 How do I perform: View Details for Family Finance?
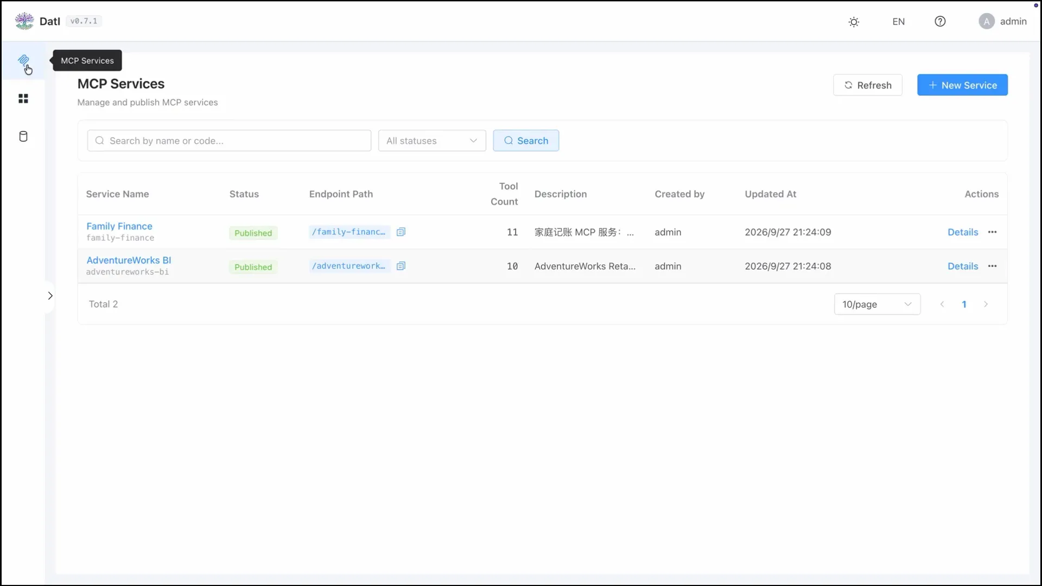[x=963, y=232]
